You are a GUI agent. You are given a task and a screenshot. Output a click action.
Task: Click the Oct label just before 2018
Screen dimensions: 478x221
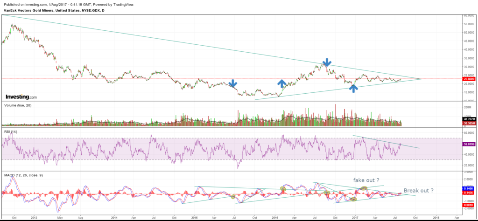pyautogui.click(x=415, y=218)
